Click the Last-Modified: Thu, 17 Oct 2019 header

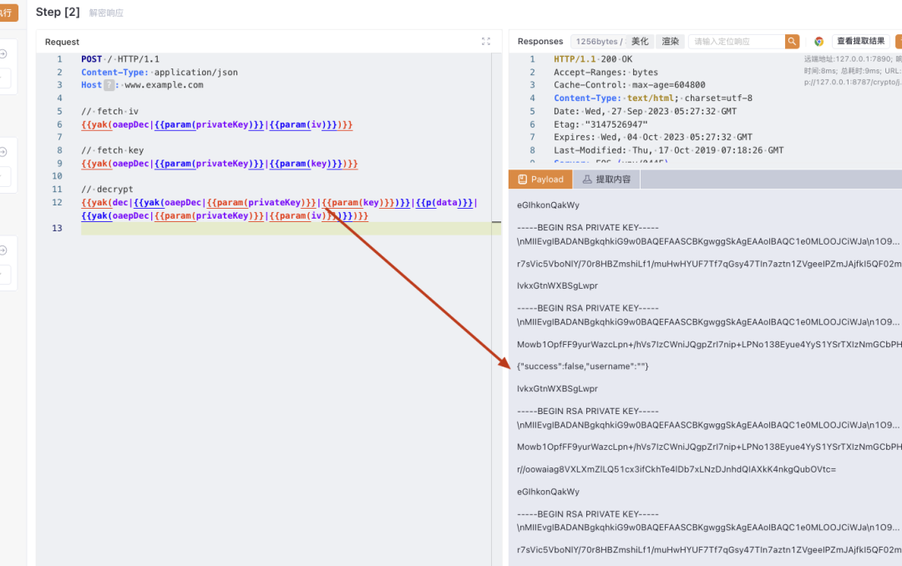pos(668,151)
